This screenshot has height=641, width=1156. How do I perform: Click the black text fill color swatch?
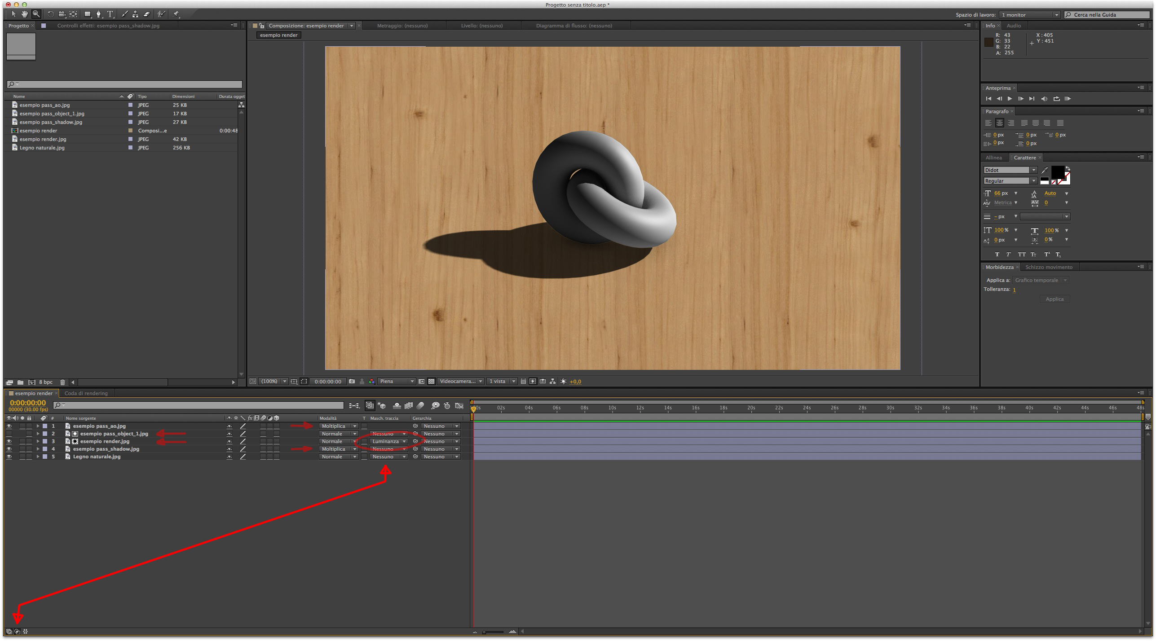(1057, 172)
